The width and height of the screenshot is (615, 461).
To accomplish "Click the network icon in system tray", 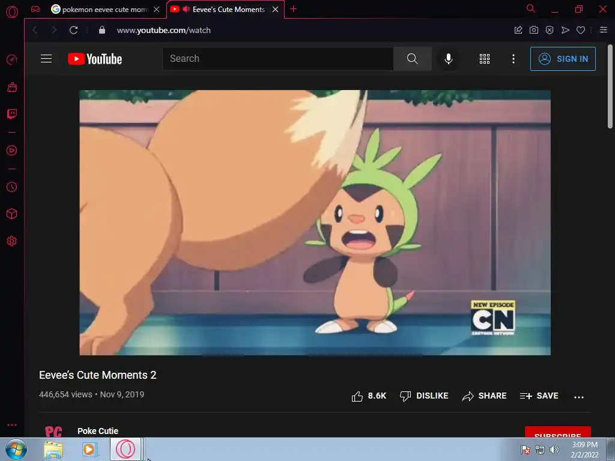I will [x=540, y=450].
